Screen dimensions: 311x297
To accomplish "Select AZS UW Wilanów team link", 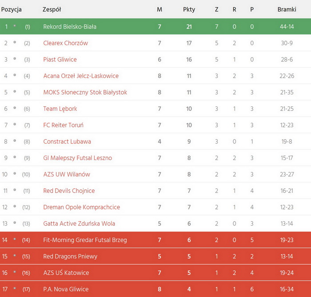I will coord(67,174).
